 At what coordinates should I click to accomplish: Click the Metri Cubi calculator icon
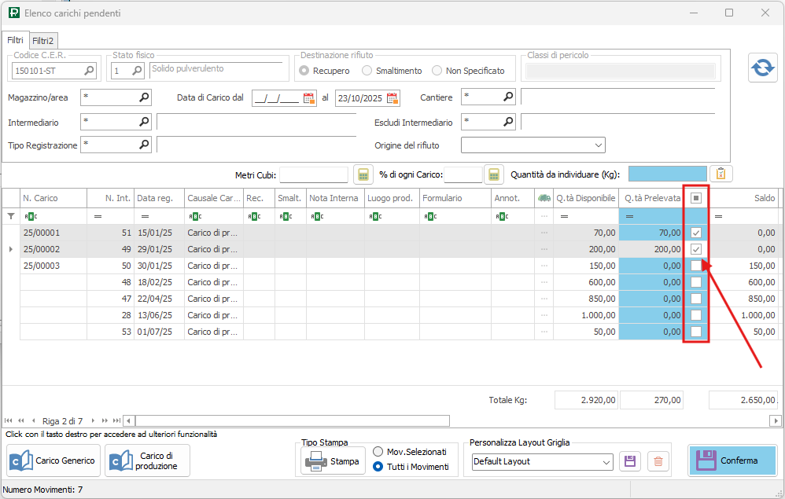click(363, 174)
